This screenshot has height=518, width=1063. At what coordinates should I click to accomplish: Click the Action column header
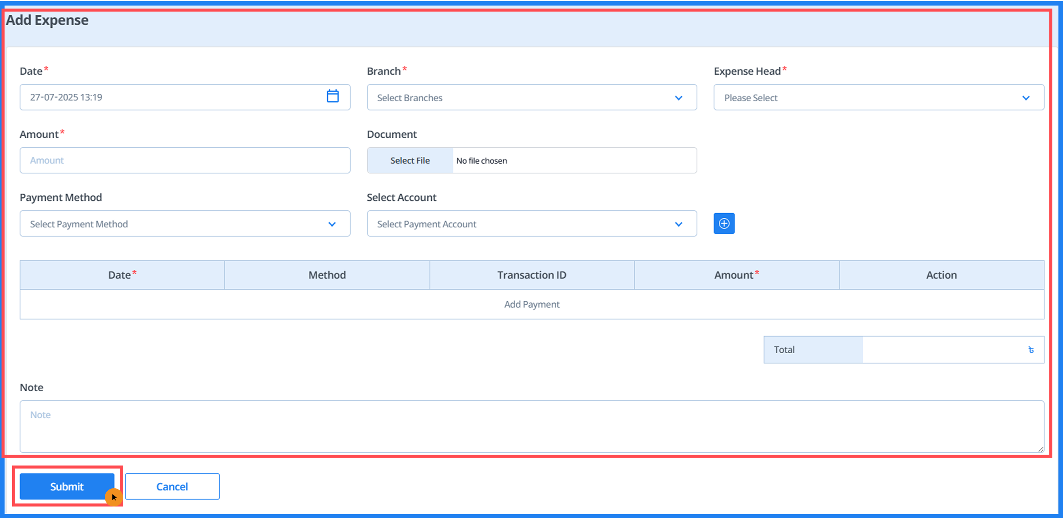pos(941,275)
